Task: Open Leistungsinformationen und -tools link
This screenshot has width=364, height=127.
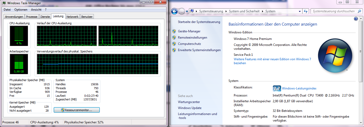Action: pyautogui.click(x=198, y=116)
